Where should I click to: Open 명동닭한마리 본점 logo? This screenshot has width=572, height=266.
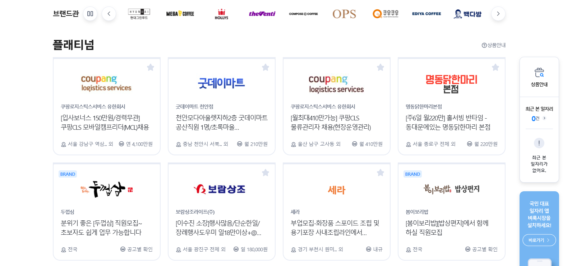[451, 84]
